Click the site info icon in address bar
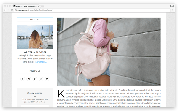This screenshot has height=111, width=178. [x=16, y=10]
